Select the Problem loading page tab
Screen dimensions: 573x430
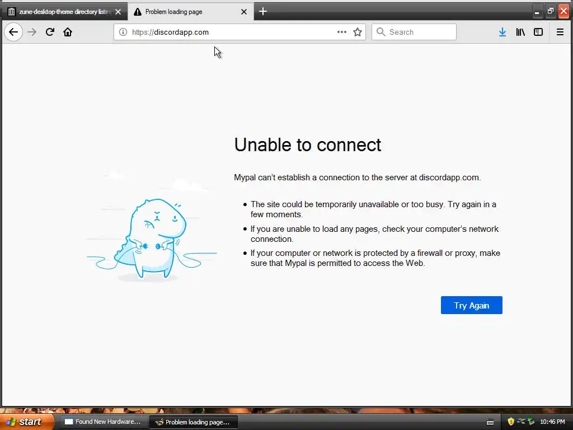pos(191,12)
